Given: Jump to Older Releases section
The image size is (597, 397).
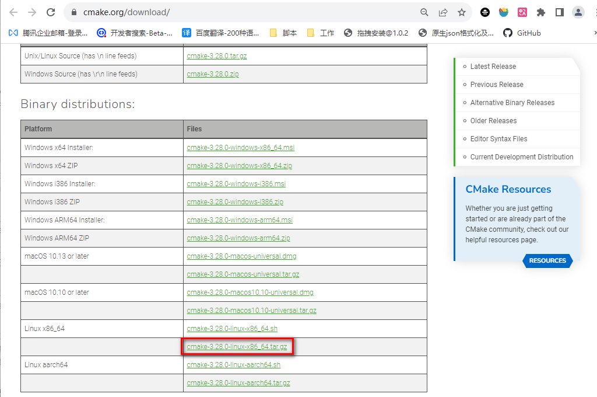Looking at the screenshot, I should tap(493, 121).
